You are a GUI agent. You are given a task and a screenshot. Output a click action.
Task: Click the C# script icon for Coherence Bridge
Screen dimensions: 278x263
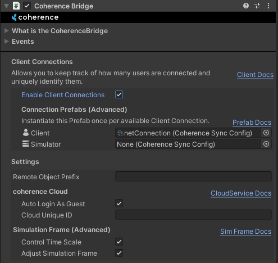pyautogui.click(x=16, y=6)
